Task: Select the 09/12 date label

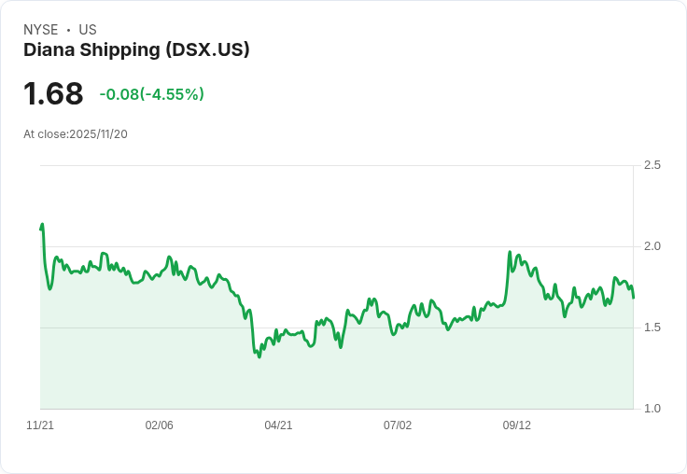Action: click(516, 425)
